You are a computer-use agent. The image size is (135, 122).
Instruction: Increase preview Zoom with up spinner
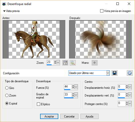click(x=55, y=61)
